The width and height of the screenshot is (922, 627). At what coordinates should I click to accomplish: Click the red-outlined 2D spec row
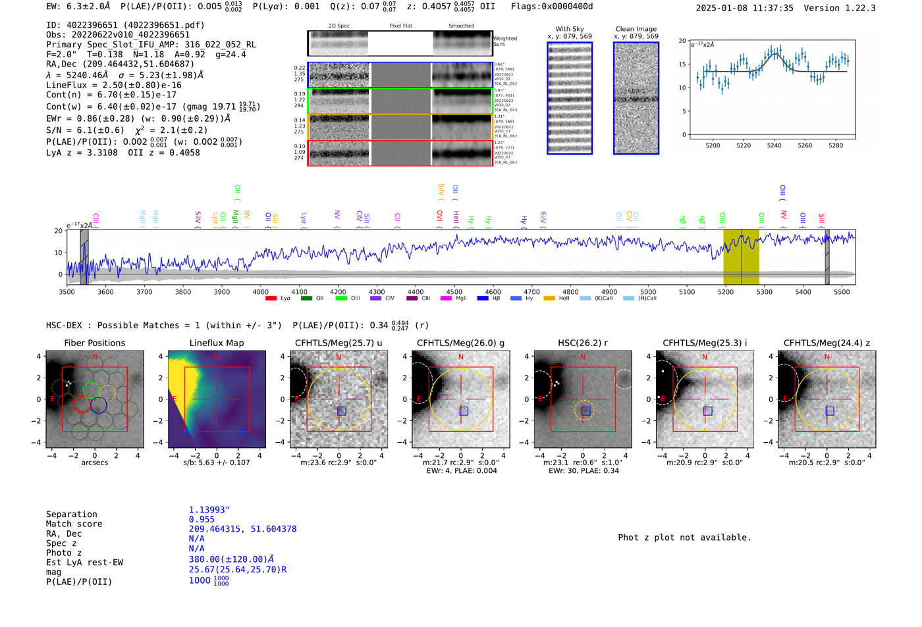400,153
